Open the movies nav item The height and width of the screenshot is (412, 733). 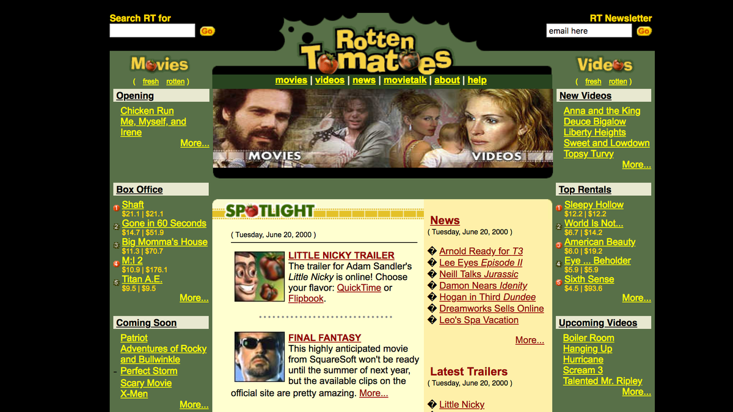[291, 80]
